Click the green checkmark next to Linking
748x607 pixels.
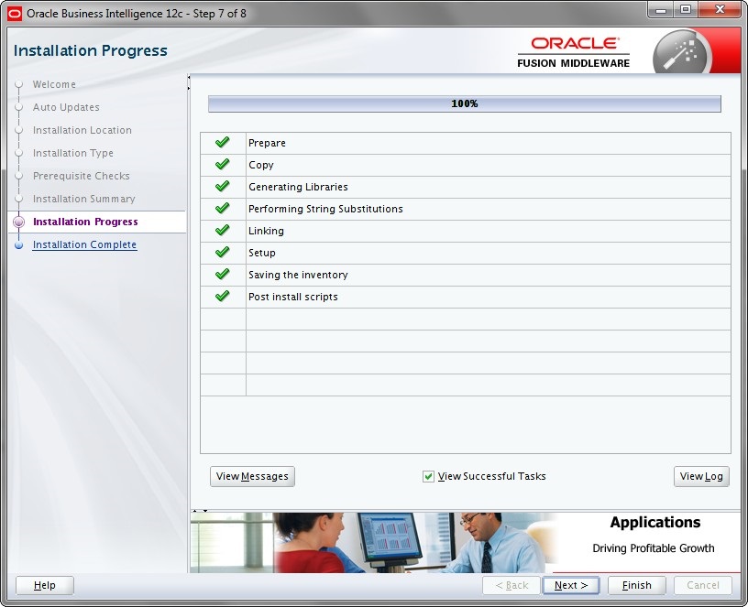point(223,230)
